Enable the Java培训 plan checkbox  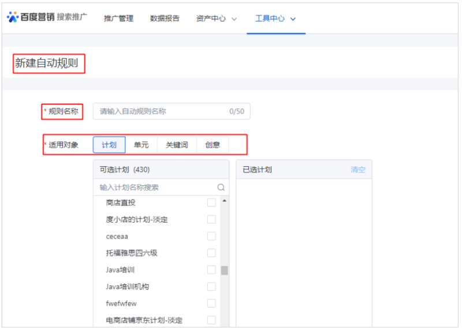211,269
